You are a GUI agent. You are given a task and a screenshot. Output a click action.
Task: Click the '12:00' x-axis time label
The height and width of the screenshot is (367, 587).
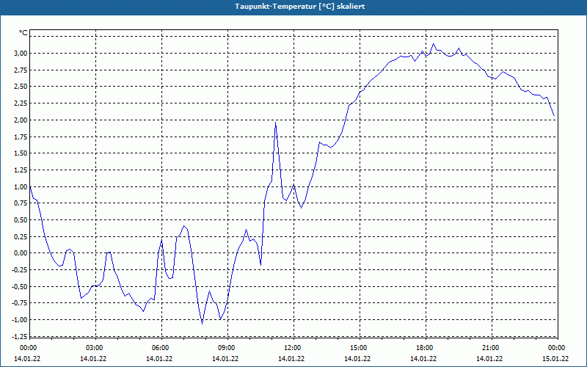click(292, 348)
